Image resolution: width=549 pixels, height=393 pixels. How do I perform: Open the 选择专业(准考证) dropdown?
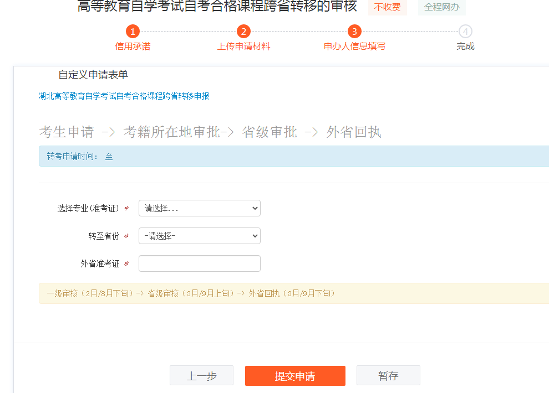199,208
